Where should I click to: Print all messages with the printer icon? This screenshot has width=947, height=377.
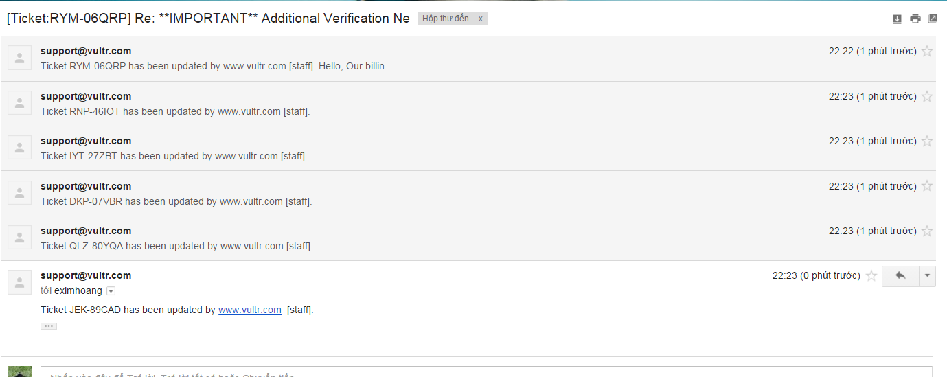915,19
